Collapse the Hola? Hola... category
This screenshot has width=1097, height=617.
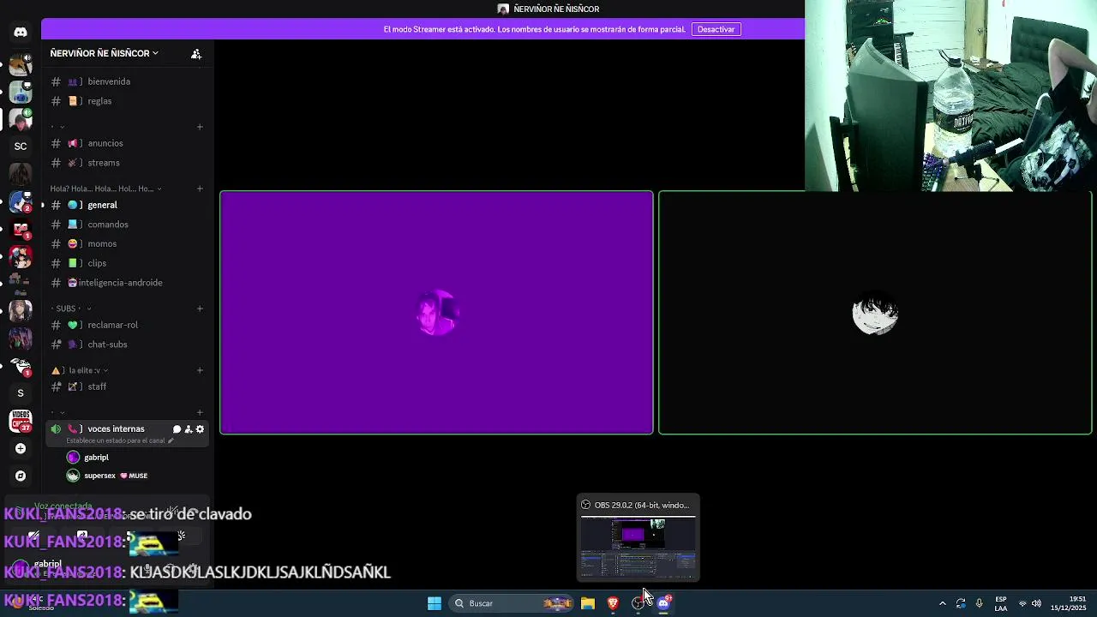point(106,189)
